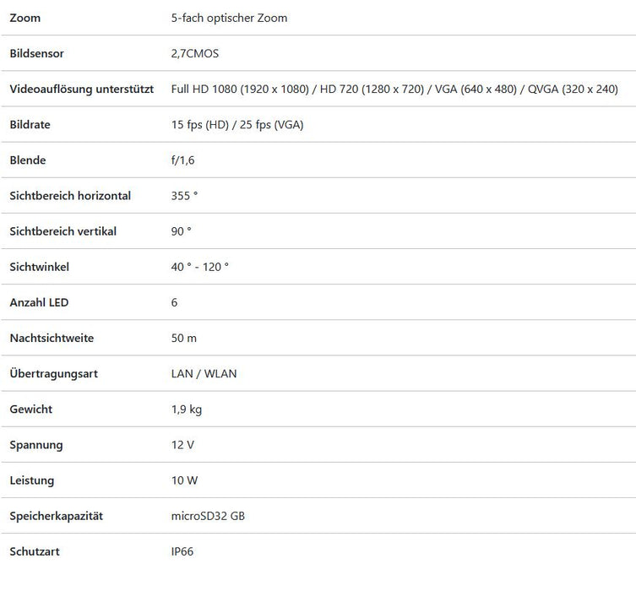Select the 355 ° horizontal value
The image size is (636, 591).
[x=184, y=196]
